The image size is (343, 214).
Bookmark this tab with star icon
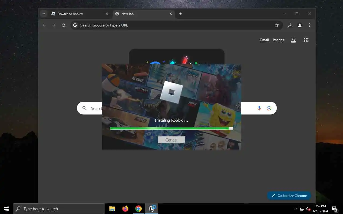pyautogui.click(x=277, y=25)
